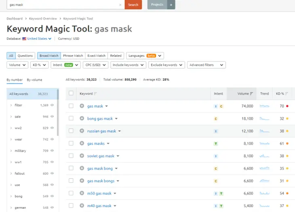The height and width of the screenshot is (212, 295).
Task: Open the Intent filter dropdown
Action: (x=65, y=65)
